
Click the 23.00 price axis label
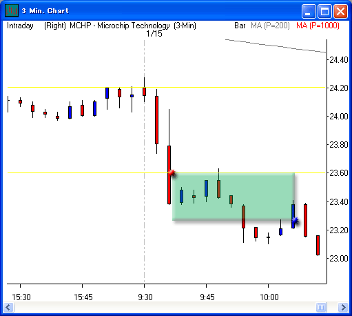339,259
